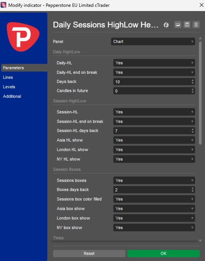
Task: Open the load parameters folder icon
Action: 177,25
